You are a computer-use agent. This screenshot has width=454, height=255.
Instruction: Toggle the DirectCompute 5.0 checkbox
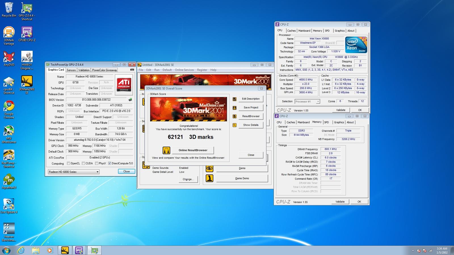click(x=110, y=163)
